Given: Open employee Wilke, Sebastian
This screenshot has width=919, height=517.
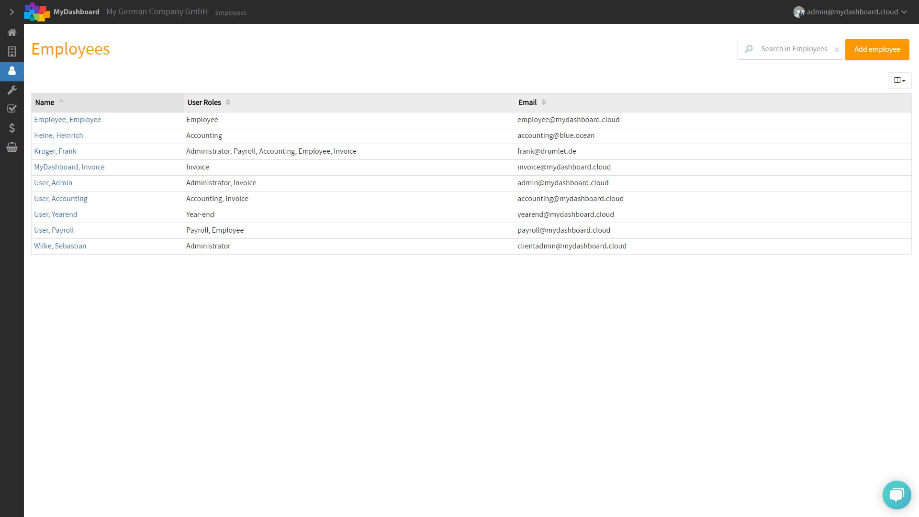Looking at the screenshot, I should coord(60,246).
